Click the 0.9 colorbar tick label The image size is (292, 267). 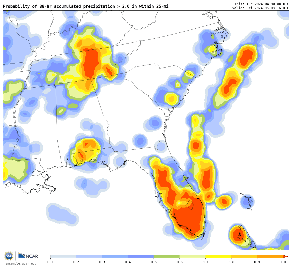[257, 262]
